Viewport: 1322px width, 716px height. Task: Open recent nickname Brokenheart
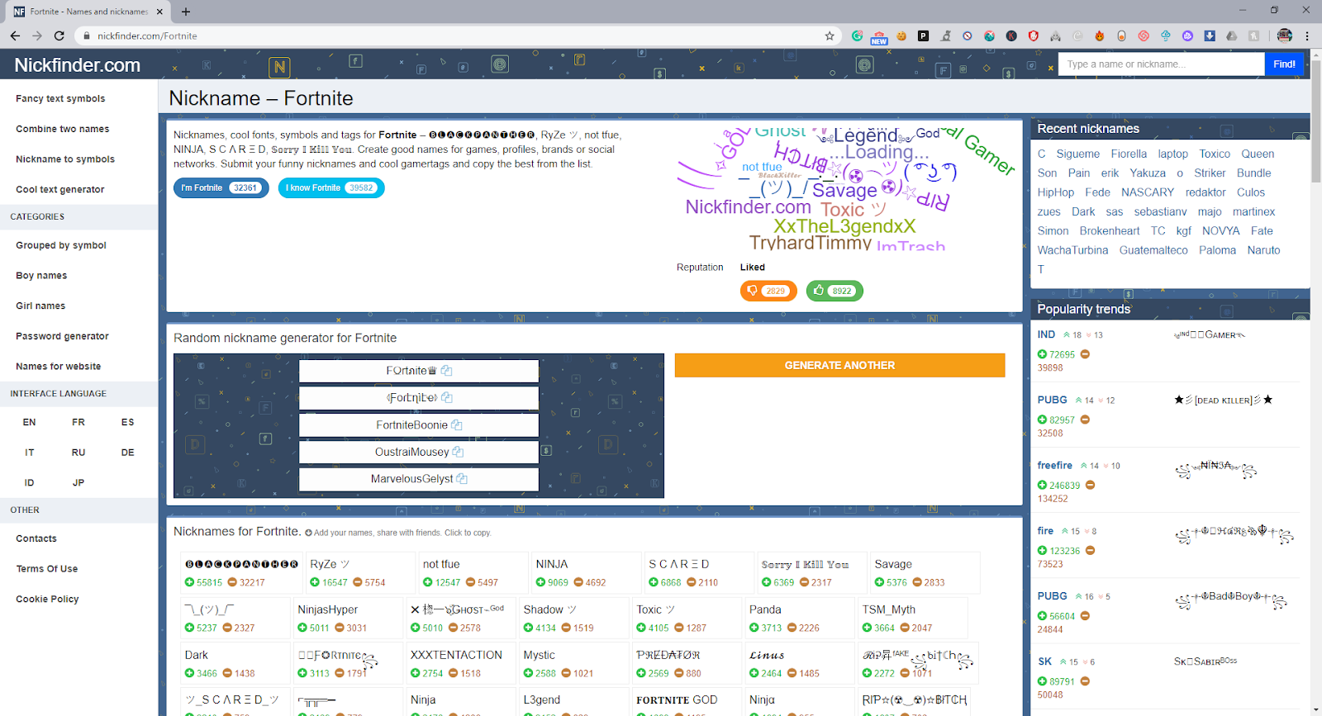1110,231
